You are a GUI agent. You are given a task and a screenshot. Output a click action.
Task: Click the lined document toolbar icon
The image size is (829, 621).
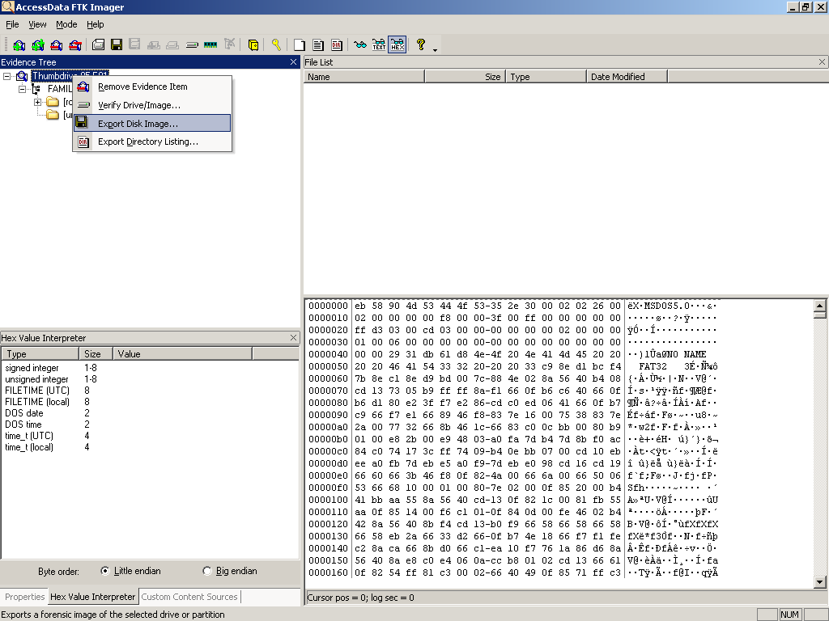click(x=317, y=45)
